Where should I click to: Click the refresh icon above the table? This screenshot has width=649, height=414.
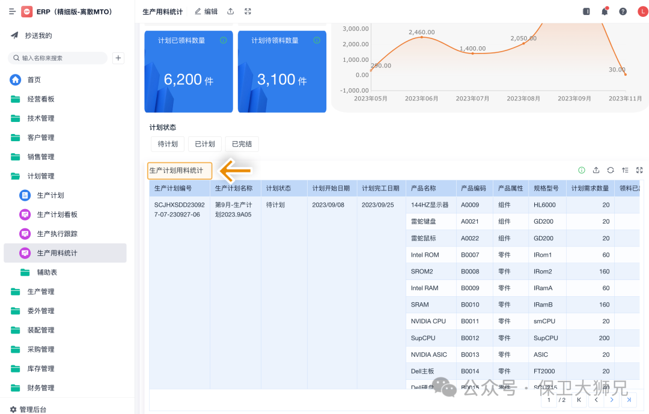(x=611, y=170)
